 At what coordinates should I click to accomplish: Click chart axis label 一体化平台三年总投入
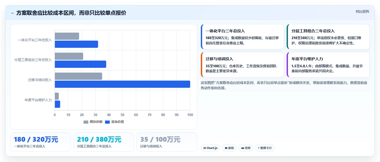pos(35,40)
